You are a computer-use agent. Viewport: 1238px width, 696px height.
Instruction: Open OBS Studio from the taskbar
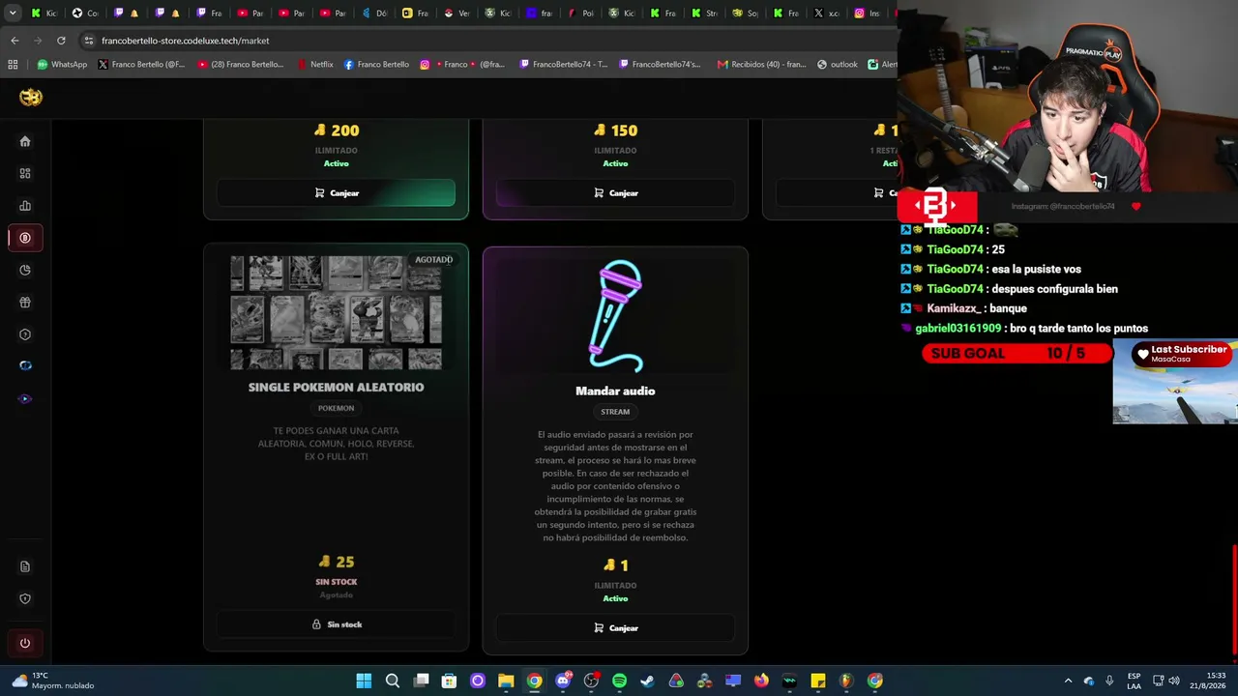pyautogui.click(x=591, y=681)
